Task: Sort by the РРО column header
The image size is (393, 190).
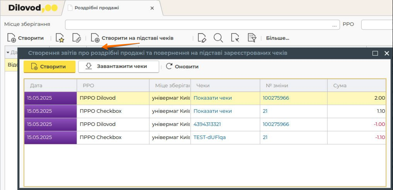Action: [113, 85]
